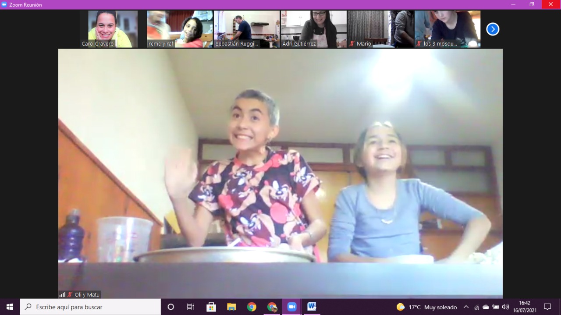Click the battery power tray icon
The width and height of the screenshot is (561, 315).
point(496,307)
